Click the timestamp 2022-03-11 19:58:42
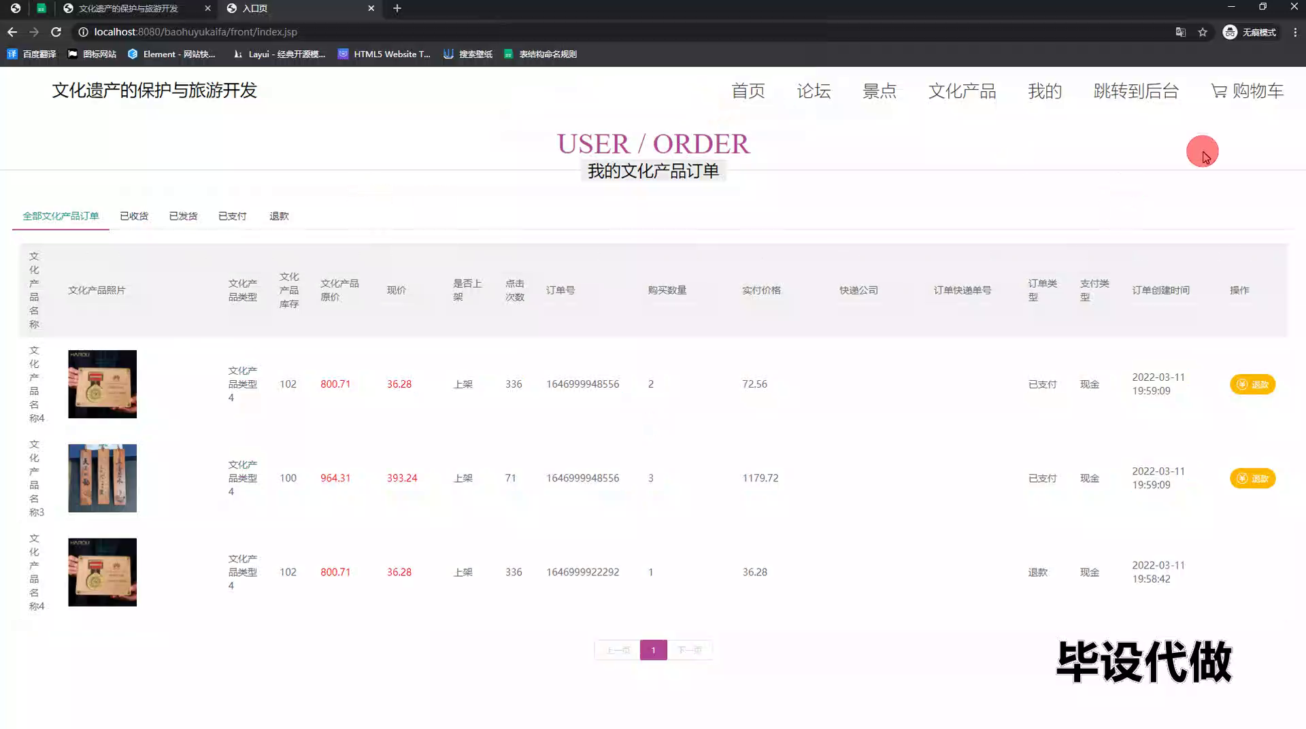The height and width of the screenshot is (729, 1306). tap(1158, 572)
